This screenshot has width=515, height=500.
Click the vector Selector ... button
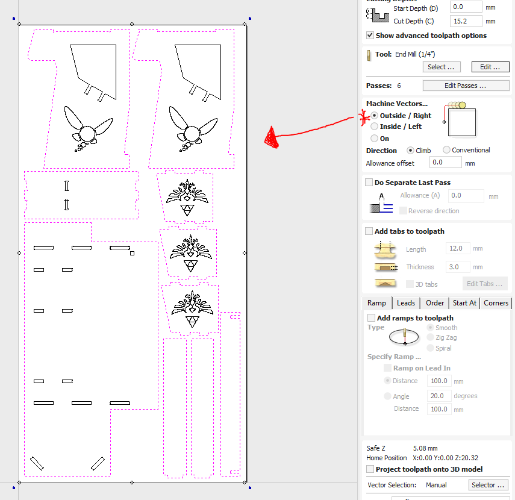[x=488, y=485]
